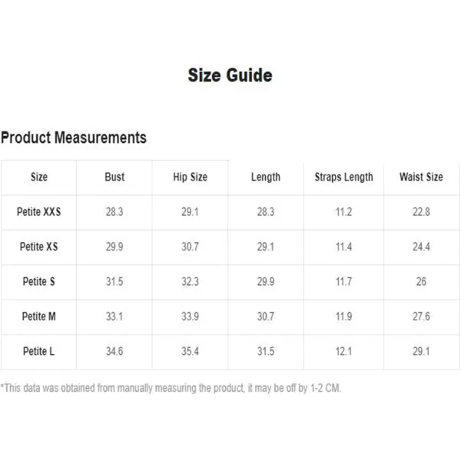
Task: Click the Petite M row label
Action: [x=39, y=317]
